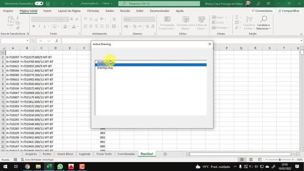The height and width of the screenshot is (171, 304).
Task: Select cell C3 with 400/11 MT-BT
Action: click(41, 62)
